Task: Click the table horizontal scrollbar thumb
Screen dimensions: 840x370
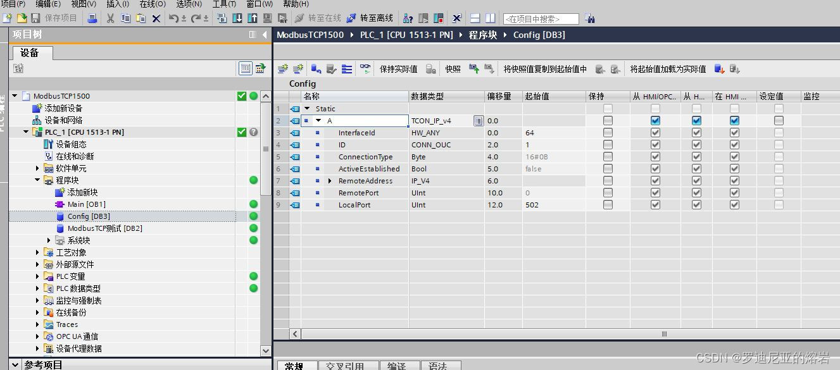Action: coord(663,333)
